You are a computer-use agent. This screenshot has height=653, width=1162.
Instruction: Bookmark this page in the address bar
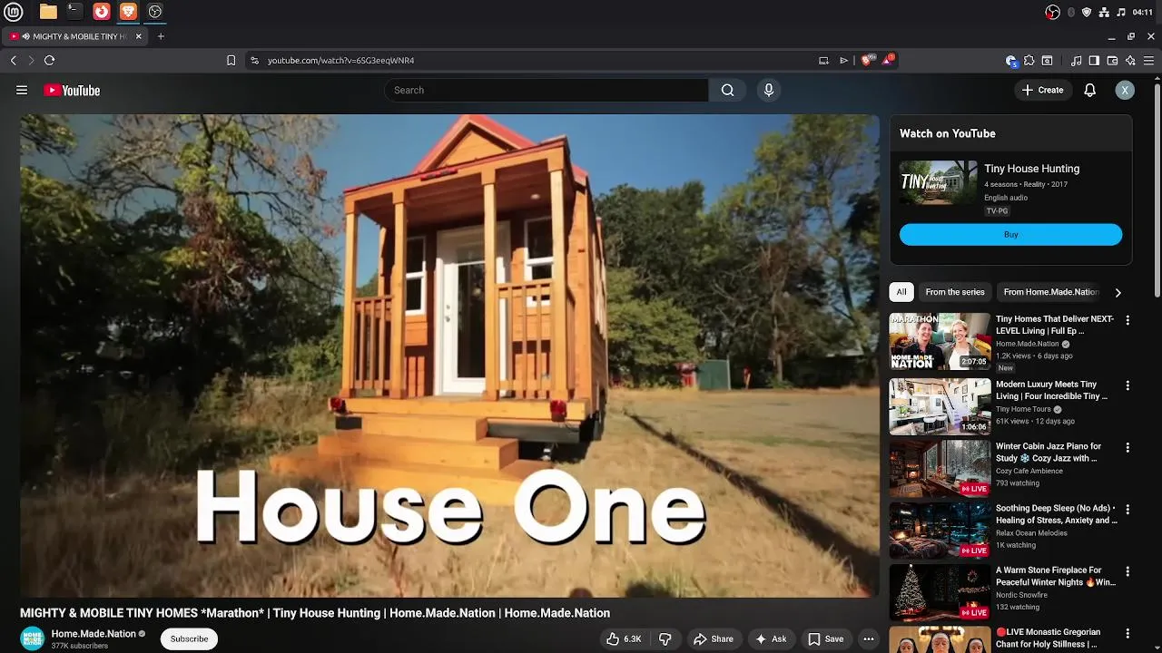click(231, 60)
